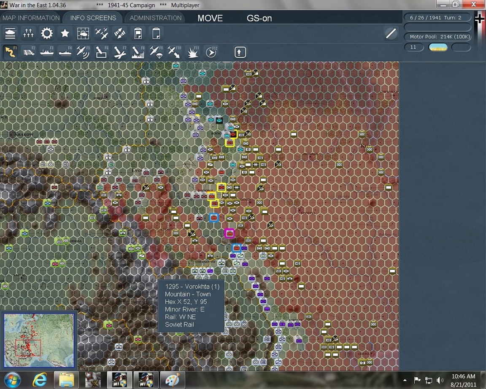Select blue-highlighted unit beside purple counter
Viewport: 486px width, 389px height.
(x=237, y=248)
